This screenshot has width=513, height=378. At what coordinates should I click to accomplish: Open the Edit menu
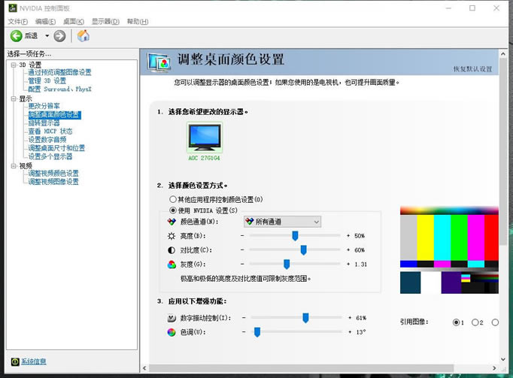point(45,22)
